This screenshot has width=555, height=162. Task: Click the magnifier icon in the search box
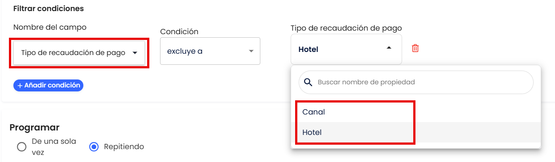pos(308,82)
